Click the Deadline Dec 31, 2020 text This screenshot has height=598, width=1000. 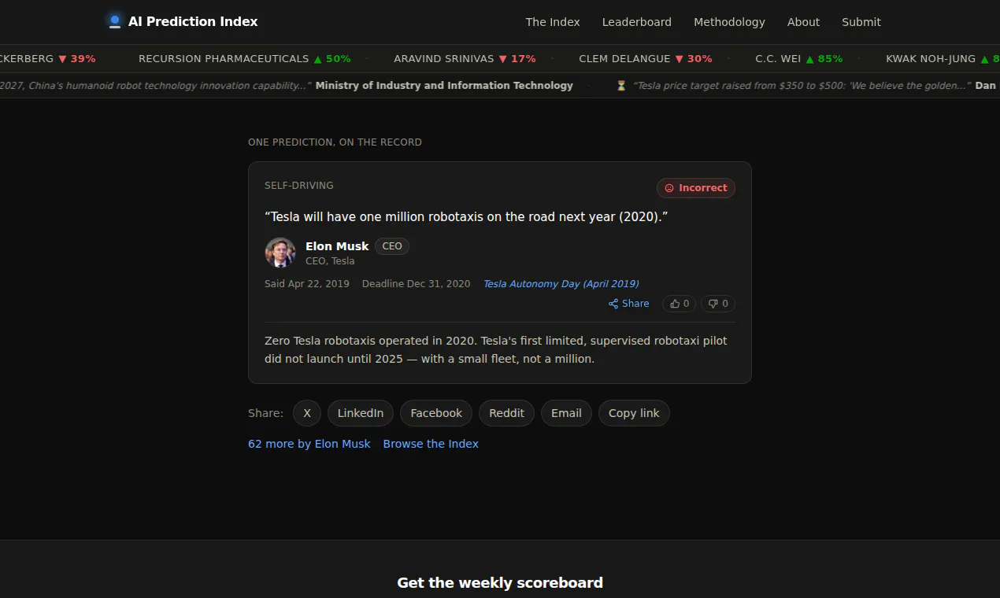point(417,284)
